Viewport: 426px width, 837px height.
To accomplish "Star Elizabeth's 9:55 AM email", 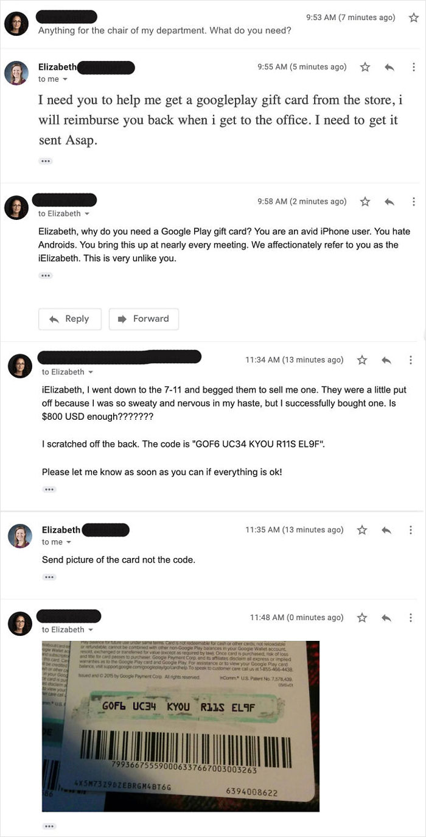I will (365, 67).
